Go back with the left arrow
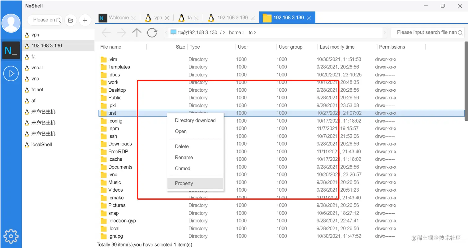 point(106,33)
